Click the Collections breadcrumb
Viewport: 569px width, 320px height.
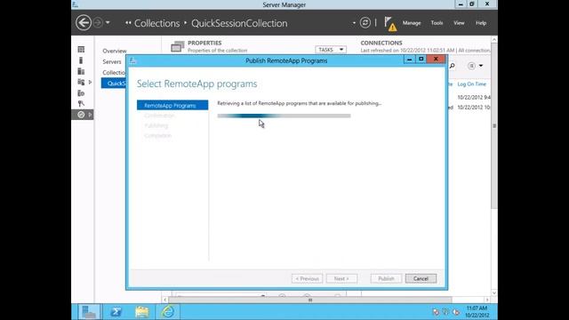click(x=156, y=23)
